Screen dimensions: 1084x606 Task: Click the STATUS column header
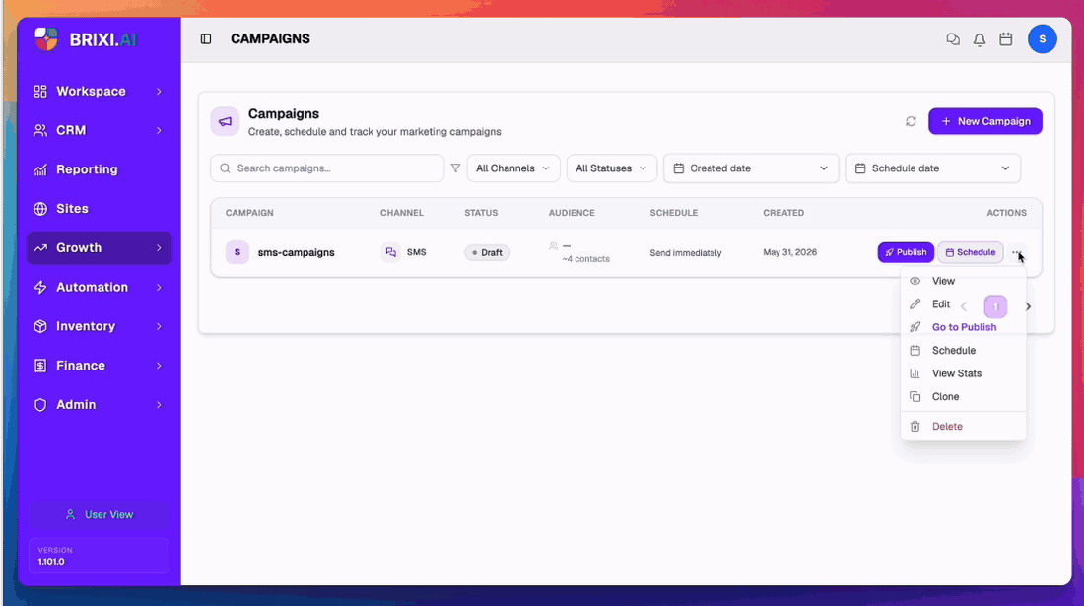point(481,213)
